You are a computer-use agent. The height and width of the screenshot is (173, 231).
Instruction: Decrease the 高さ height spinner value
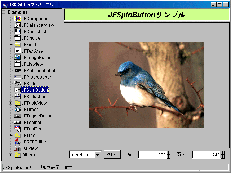(x=223, y=156)
